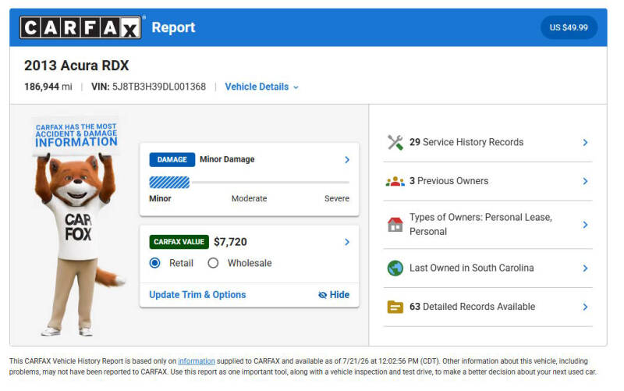Viewport: 624px width, 391px height.
Task: Expand the Vehicle Details dropdown
Action: click(x=261, y=87)
